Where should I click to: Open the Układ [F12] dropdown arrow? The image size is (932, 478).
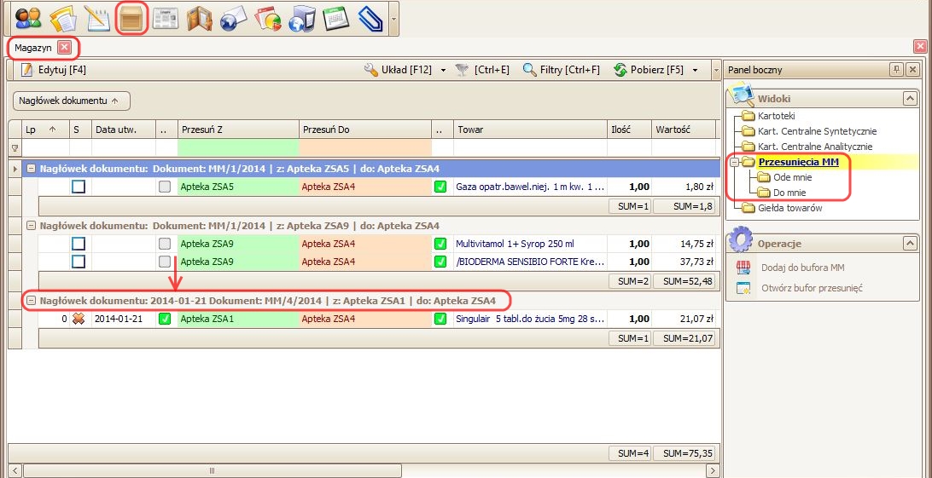443,70
